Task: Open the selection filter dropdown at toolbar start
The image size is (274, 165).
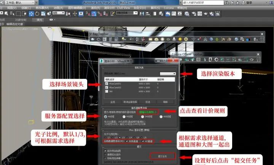Action: point(2,13)
